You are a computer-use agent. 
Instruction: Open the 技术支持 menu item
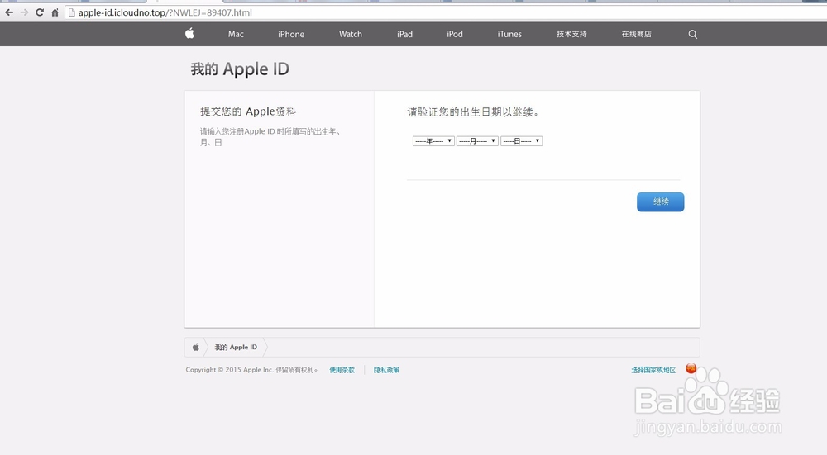(571, 34)
